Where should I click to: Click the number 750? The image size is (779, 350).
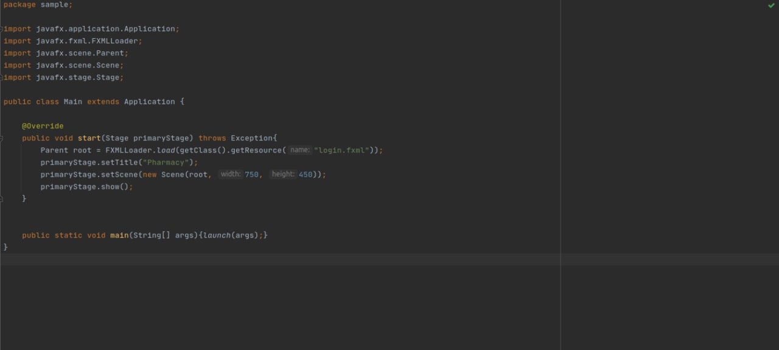pyautogui.click(x=252, y=174)
